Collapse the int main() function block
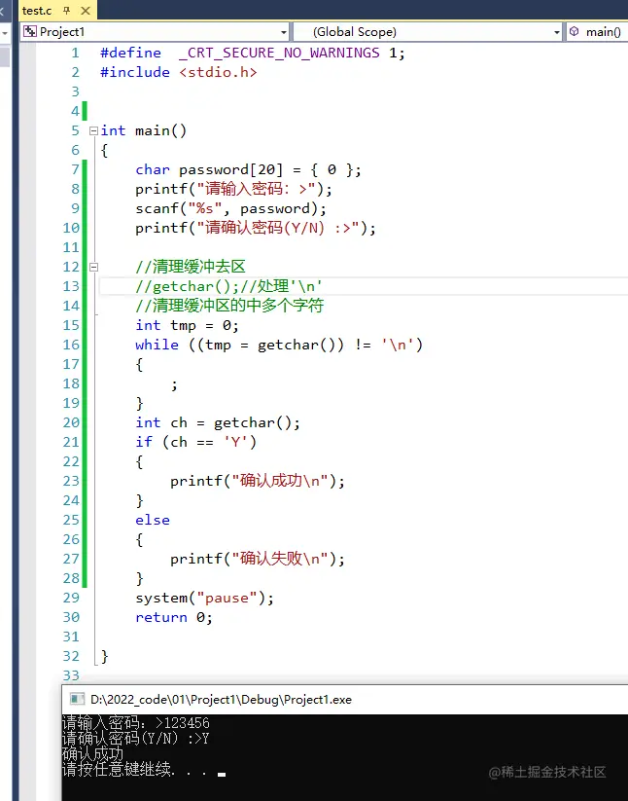This screenshot has width=628, height=801. click(93, 130)
